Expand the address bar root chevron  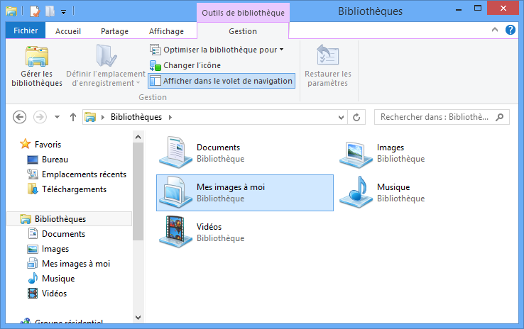[x=102, y=117]
